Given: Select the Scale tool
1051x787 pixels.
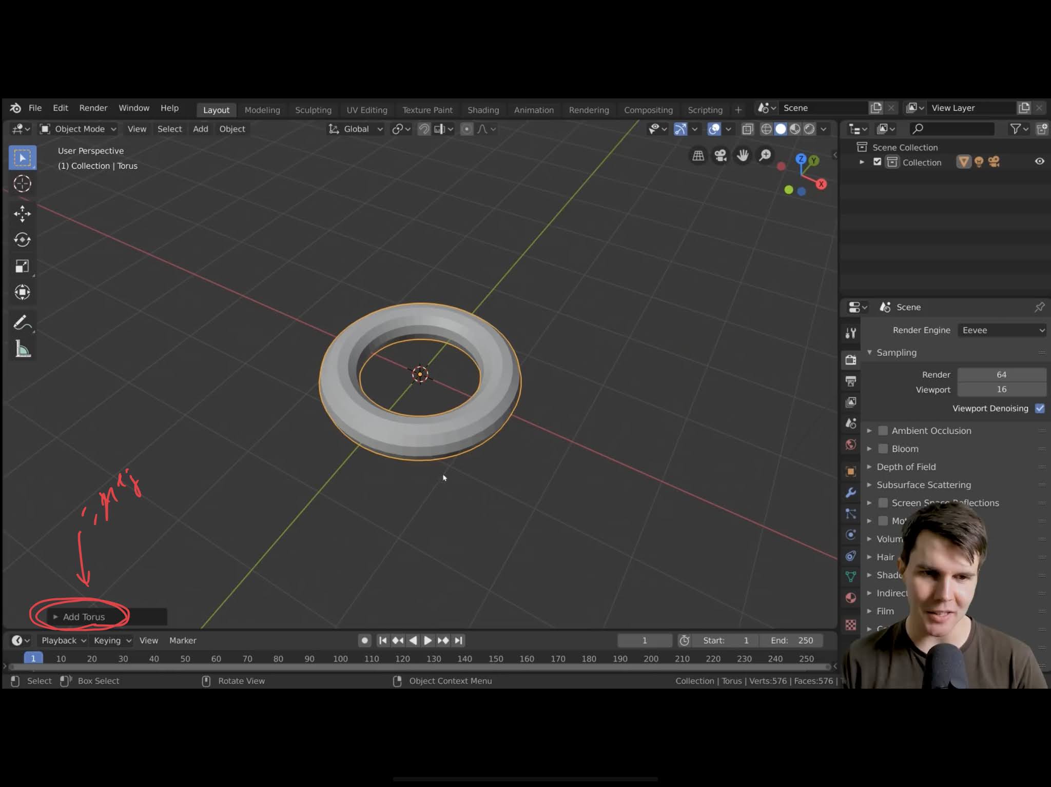Looking at the screenshot, I should tap(22, 266).
